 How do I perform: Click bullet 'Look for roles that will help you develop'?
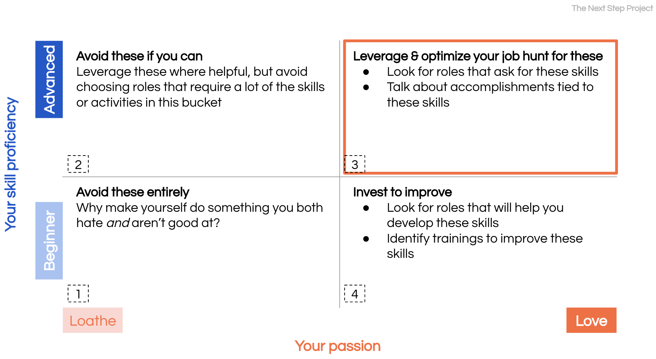click(475, 215)
